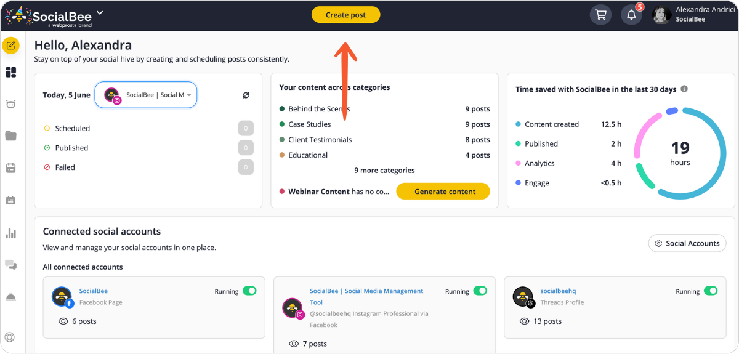Click the eye icon beside 13 posts
The image size is (739, 359).
(x=525, y=321)
